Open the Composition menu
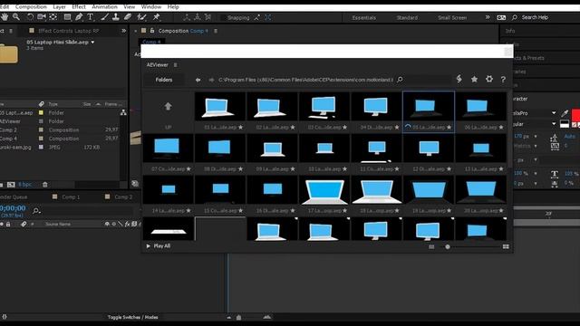This screenshot has height=326, width=580. (31, 6)
